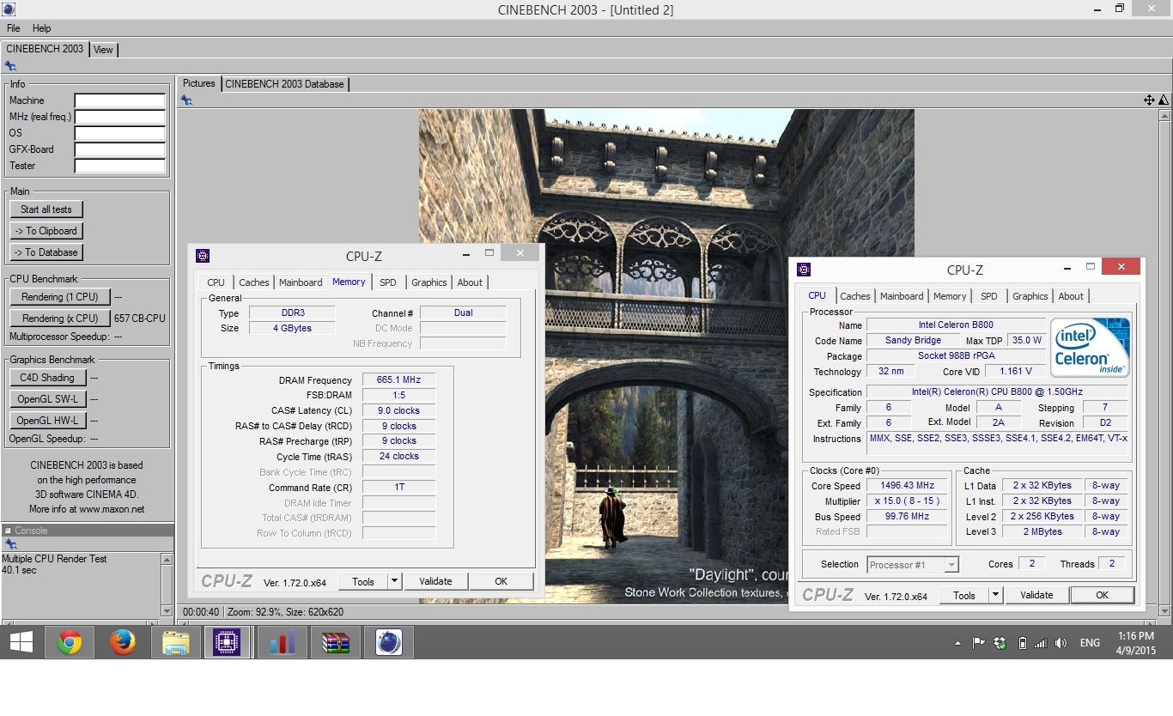Select the Mainboard tab in the CPU CPU-Z window

coord(902,296)
